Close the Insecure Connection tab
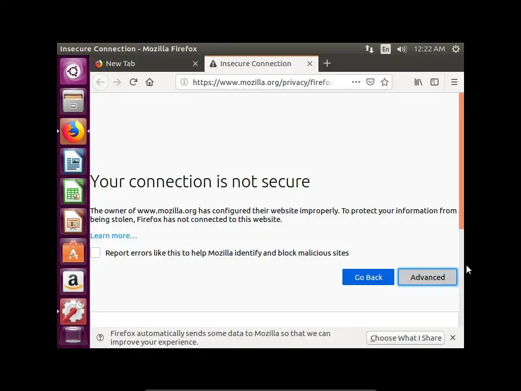This screenshot has height=391, width=521. click(310, 64)
